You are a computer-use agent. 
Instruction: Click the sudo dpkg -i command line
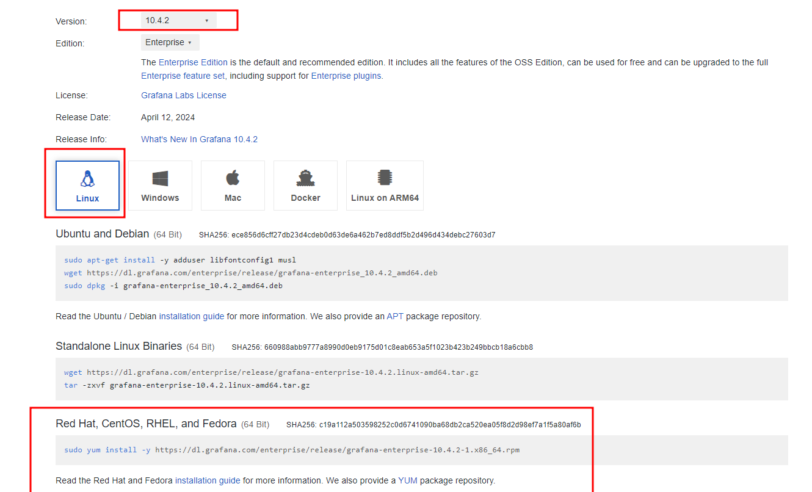tap(173, 286)
